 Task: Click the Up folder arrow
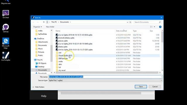pyautogui.click(x=44, y=22)
